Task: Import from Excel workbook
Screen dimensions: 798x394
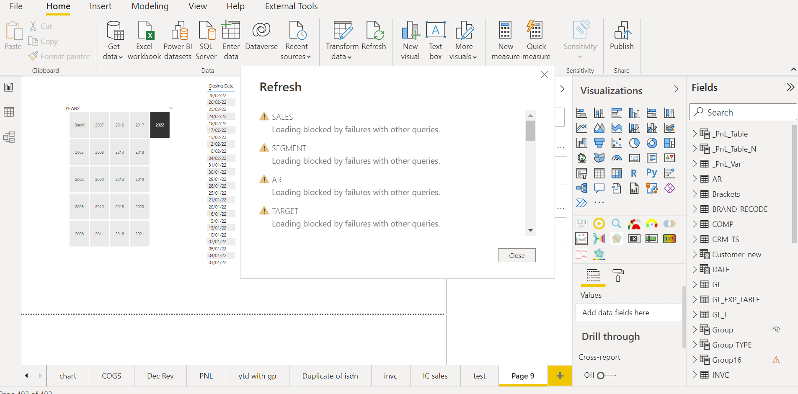Action: point(144,40)
